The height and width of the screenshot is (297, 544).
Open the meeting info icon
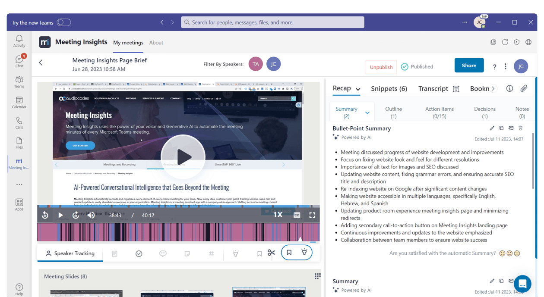[x=509, y=88]
